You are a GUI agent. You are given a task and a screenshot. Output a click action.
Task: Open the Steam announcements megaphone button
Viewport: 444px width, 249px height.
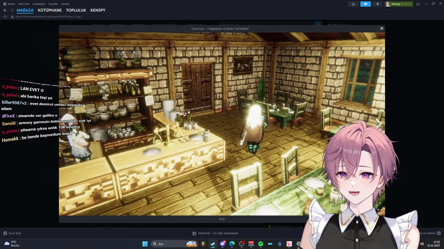click(366, 4)
